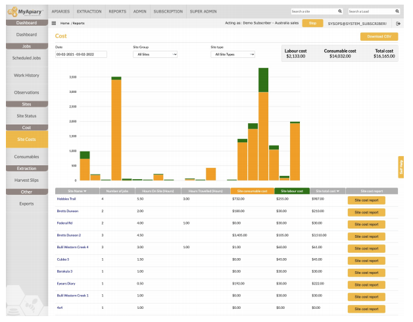Open the Hobbies Trail site link
The height and width of the screenshot is (322, 413).
(x=67, y=198)
